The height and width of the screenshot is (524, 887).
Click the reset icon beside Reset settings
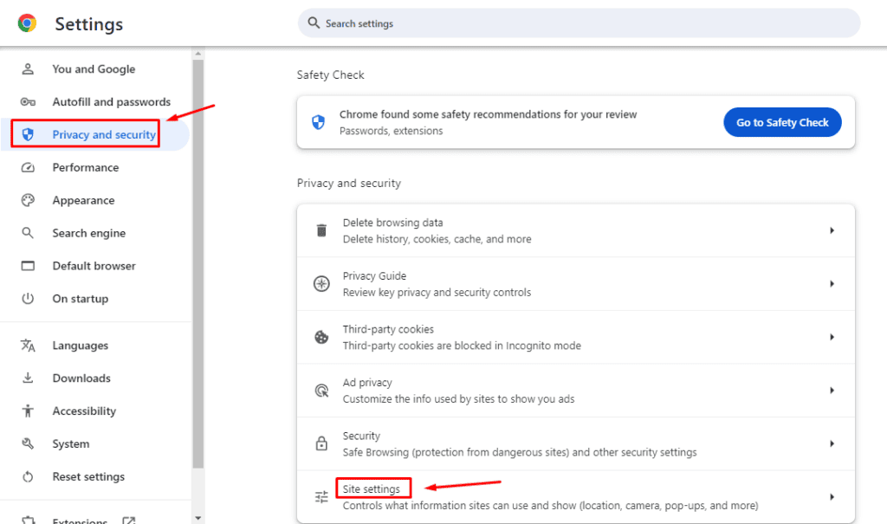(x=28, y=476)
